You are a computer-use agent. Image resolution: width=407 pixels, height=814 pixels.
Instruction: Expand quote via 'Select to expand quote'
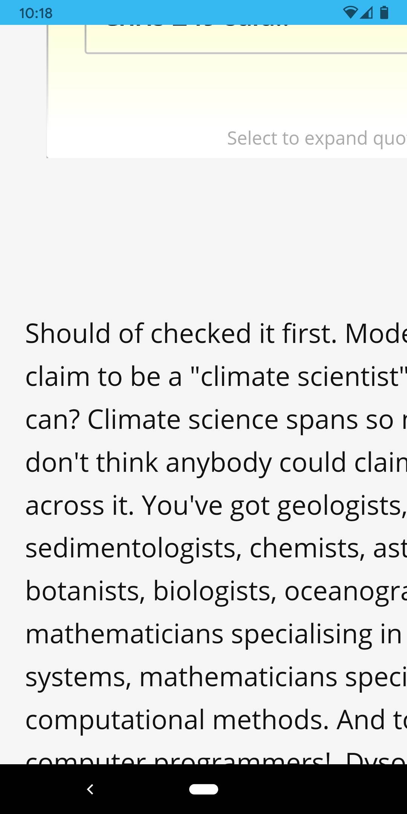click(316, 138)
